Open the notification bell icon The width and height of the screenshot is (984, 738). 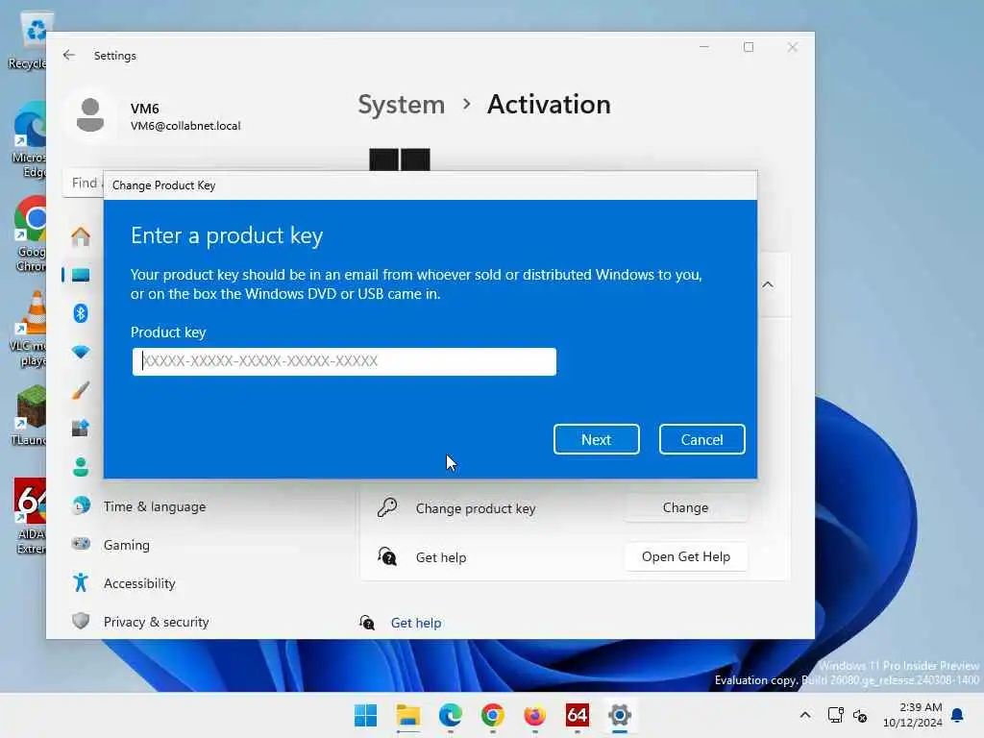(958, 715)
